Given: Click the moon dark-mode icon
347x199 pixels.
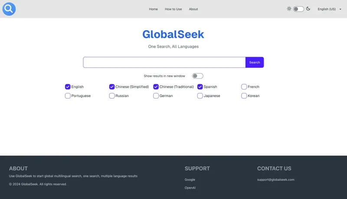Looking at the screenshot, I should pos(308,9).
